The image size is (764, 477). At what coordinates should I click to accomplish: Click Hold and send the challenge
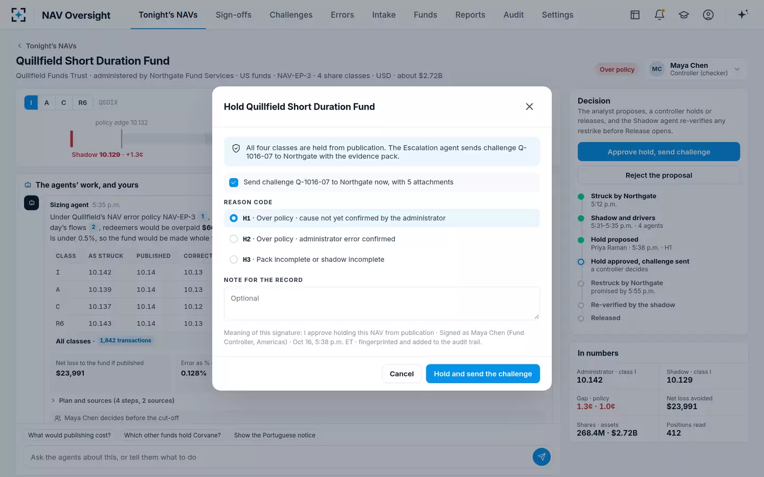483,374
